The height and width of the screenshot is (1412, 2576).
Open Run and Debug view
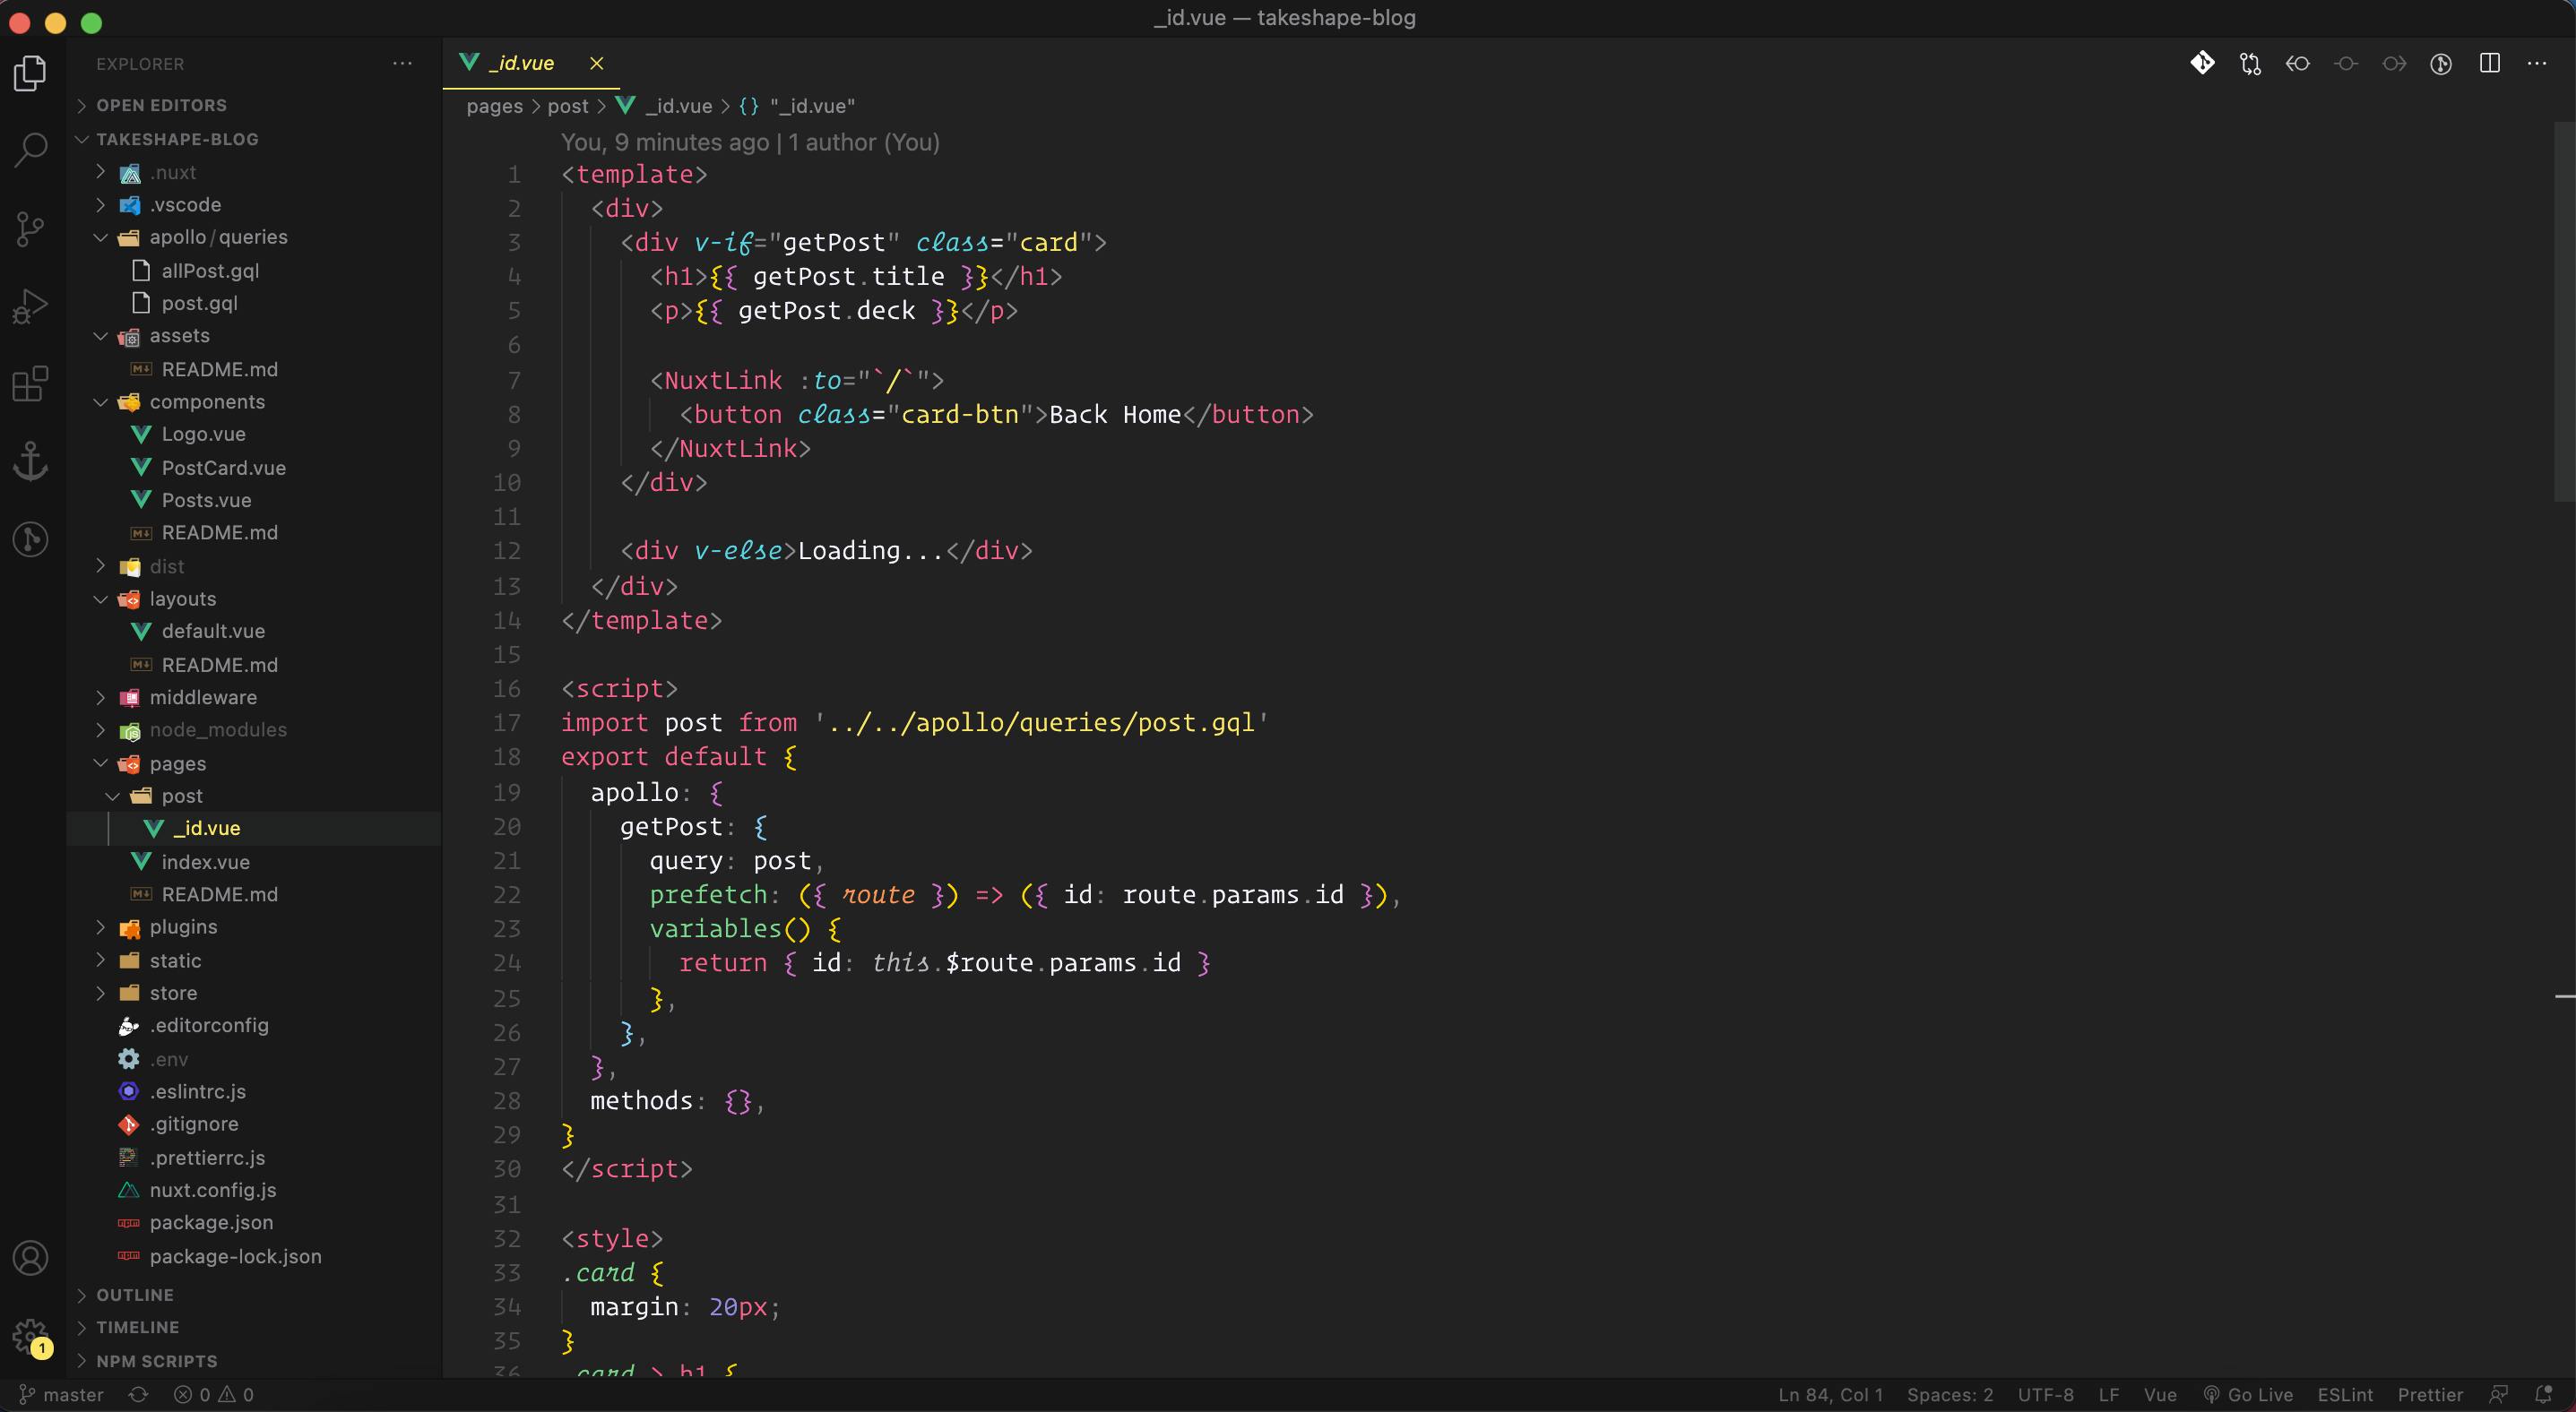coord(31,306)
